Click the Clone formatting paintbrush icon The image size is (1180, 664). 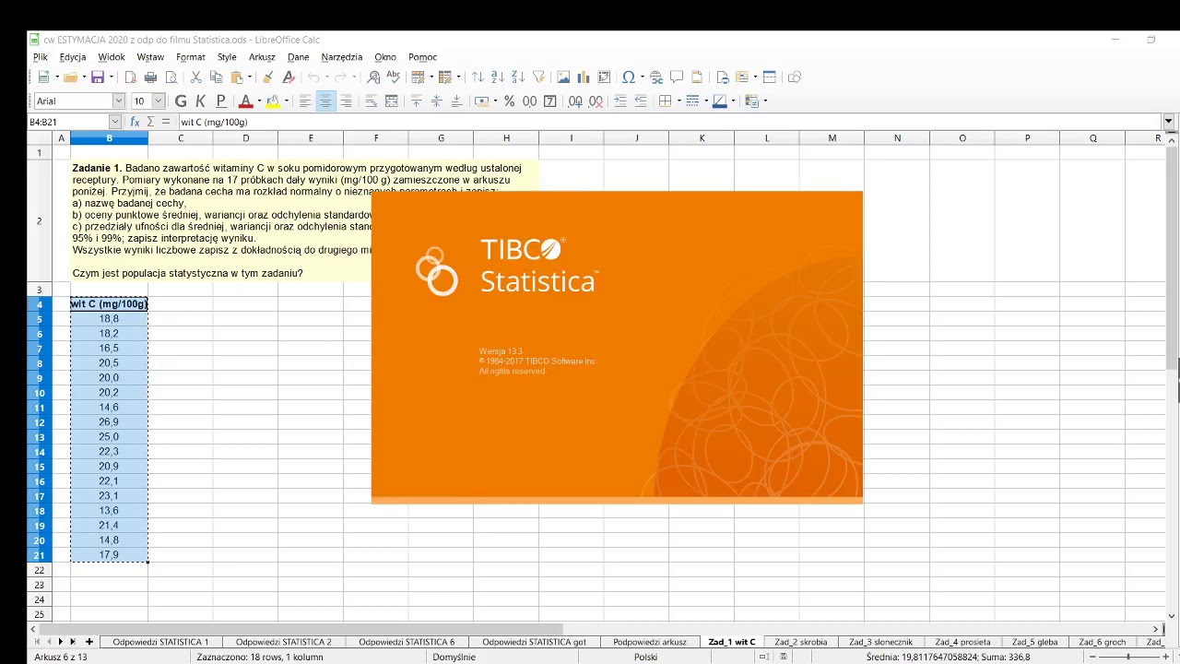coord(268,77)
